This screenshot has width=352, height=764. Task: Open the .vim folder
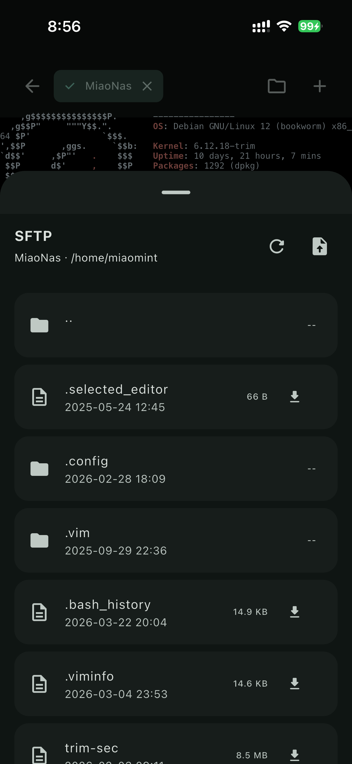pyautogui.click(x=176, y=540)
